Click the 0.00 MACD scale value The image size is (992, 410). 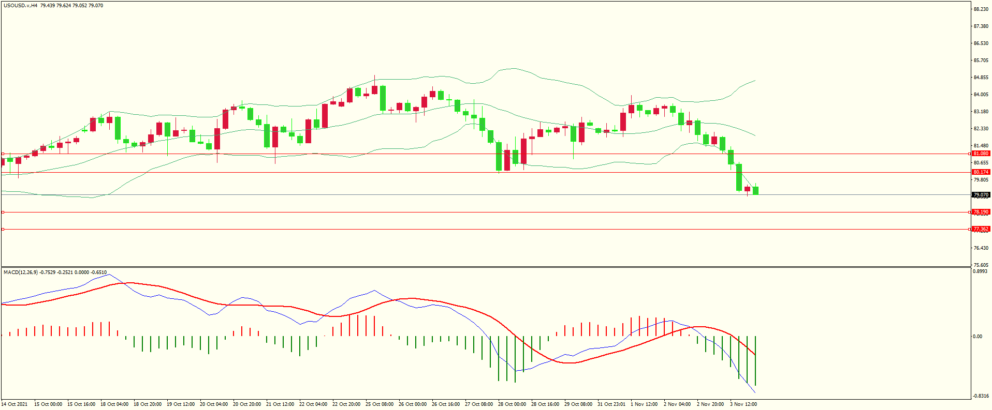point(978,337)
